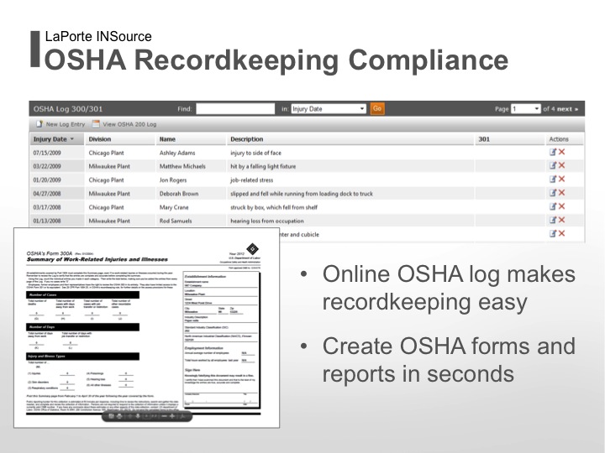Click Chicago Plant in Jon Rogers row
The image size is (605, 453).
coord(106,180)
